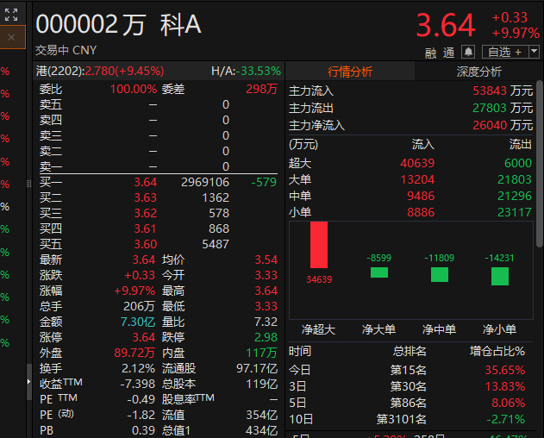Click the right panel vertical scrollbar
Screen dimensions: 544x438
click(x=540, y=164)
